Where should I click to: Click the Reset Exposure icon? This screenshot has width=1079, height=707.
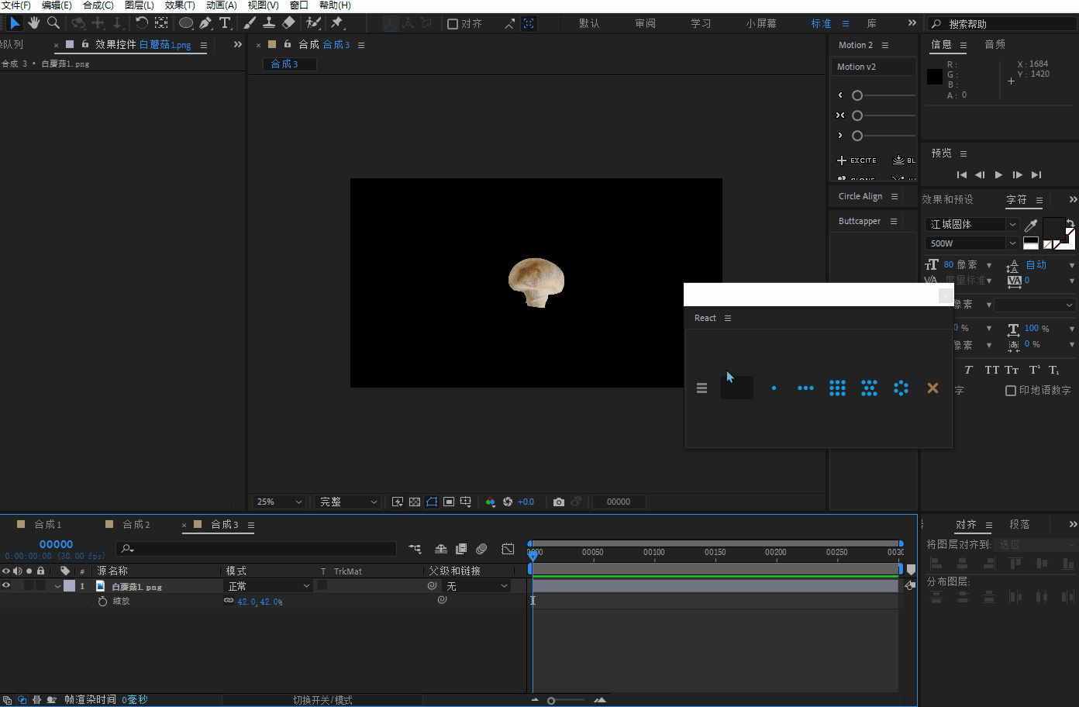[x=508, y=502]
